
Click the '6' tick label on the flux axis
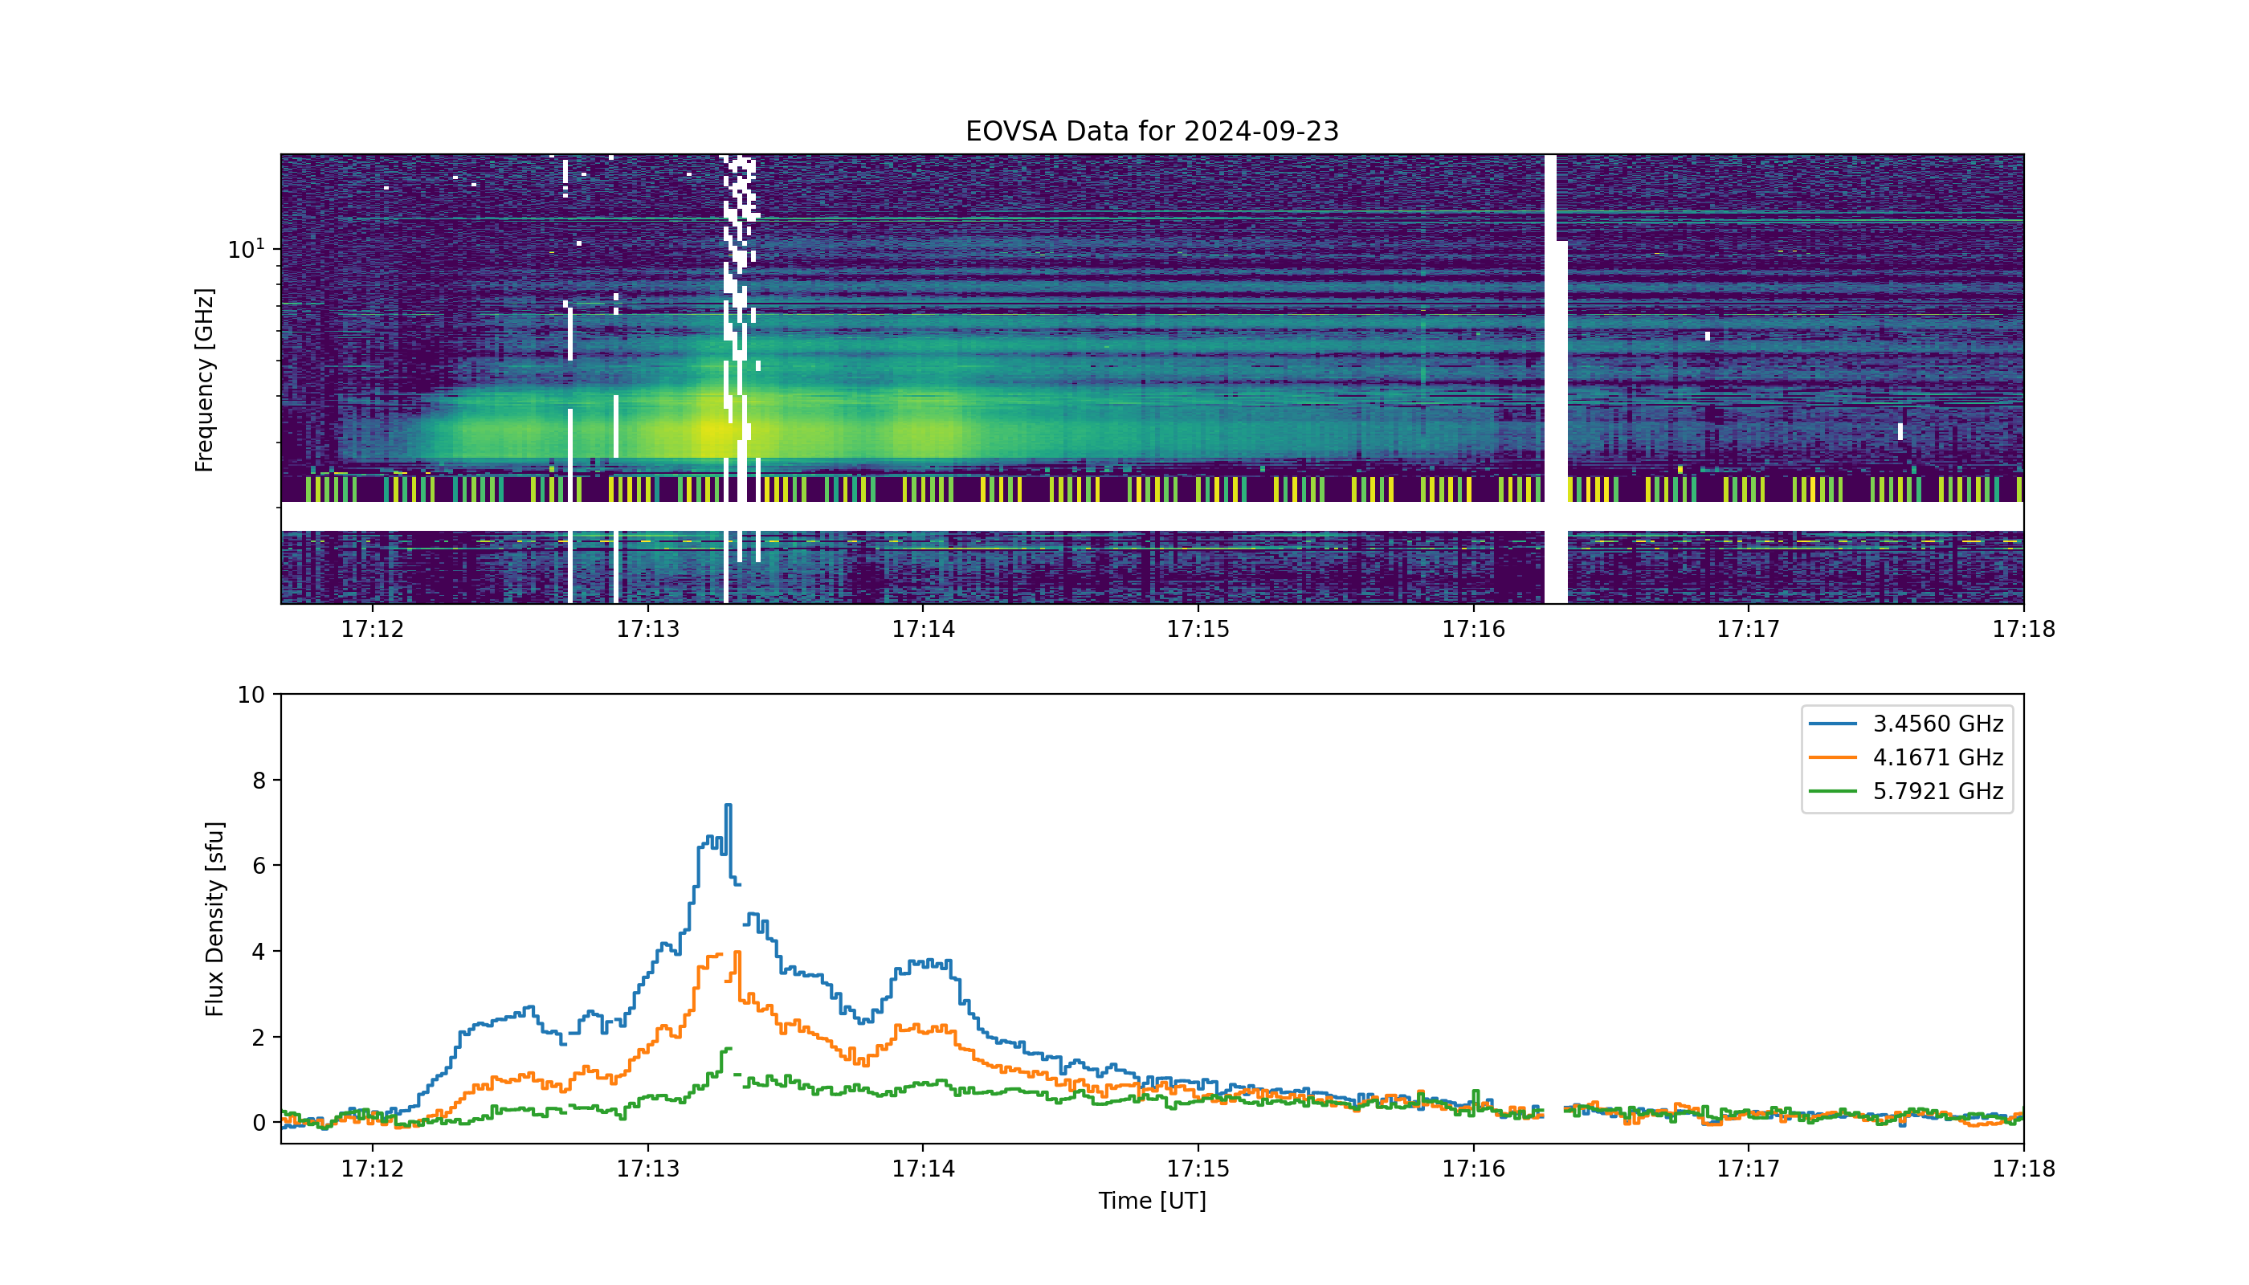259,867
